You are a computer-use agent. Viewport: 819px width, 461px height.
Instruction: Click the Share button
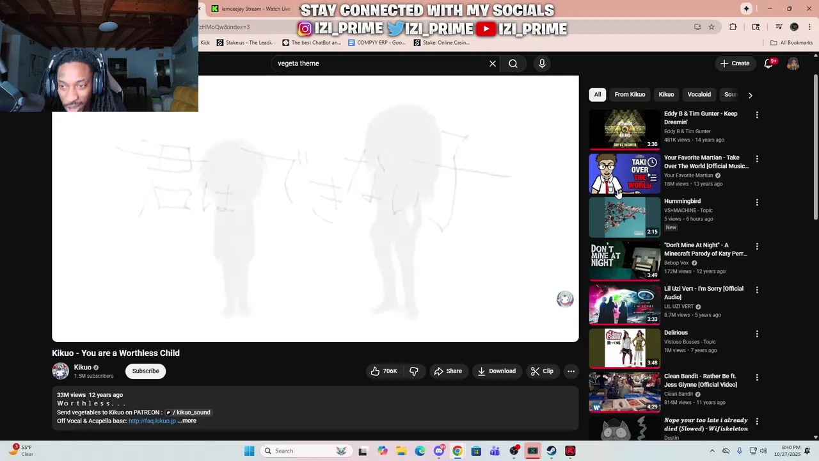(447, 371)
